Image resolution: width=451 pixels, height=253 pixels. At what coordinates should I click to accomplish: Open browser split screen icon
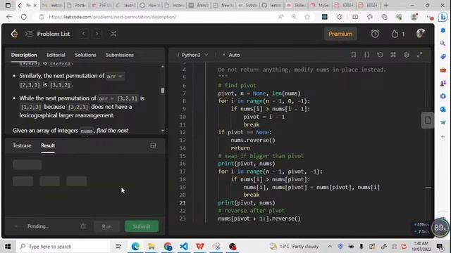tap(355, 17)
